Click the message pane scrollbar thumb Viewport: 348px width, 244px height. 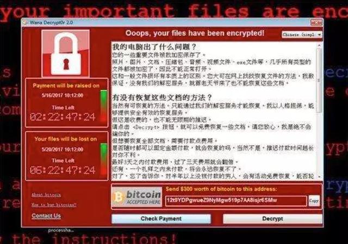pos(319,80)
